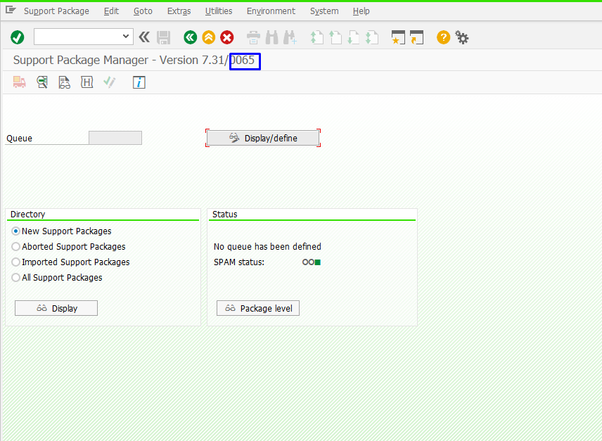This screenshot has height=441, width=602.
Task: Open the customize local layout gear icon
Action: [x=462, y=37]
